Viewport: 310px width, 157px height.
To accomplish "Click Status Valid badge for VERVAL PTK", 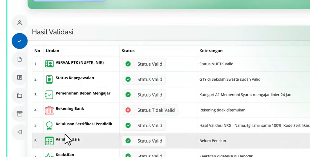I will click(144, 64).
